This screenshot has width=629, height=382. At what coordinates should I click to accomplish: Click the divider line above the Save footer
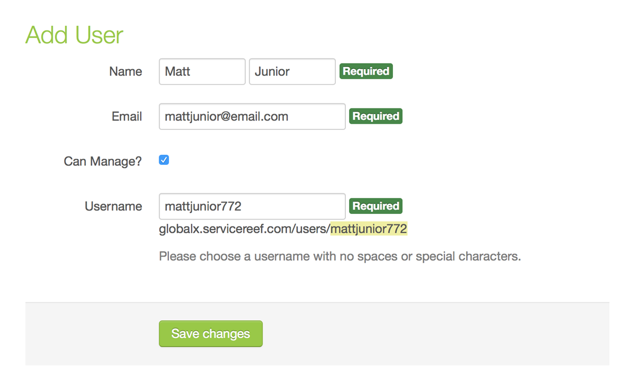317,302
